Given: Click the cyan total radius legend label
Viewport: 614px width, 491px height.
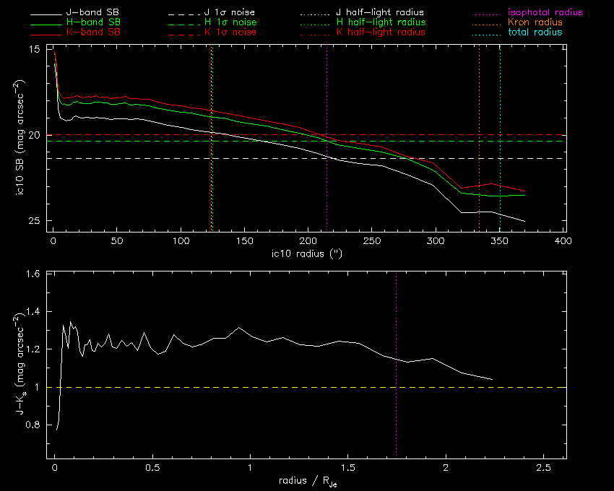Looking at the screenshot, I should pyautogui.click(x=535, y=32).
